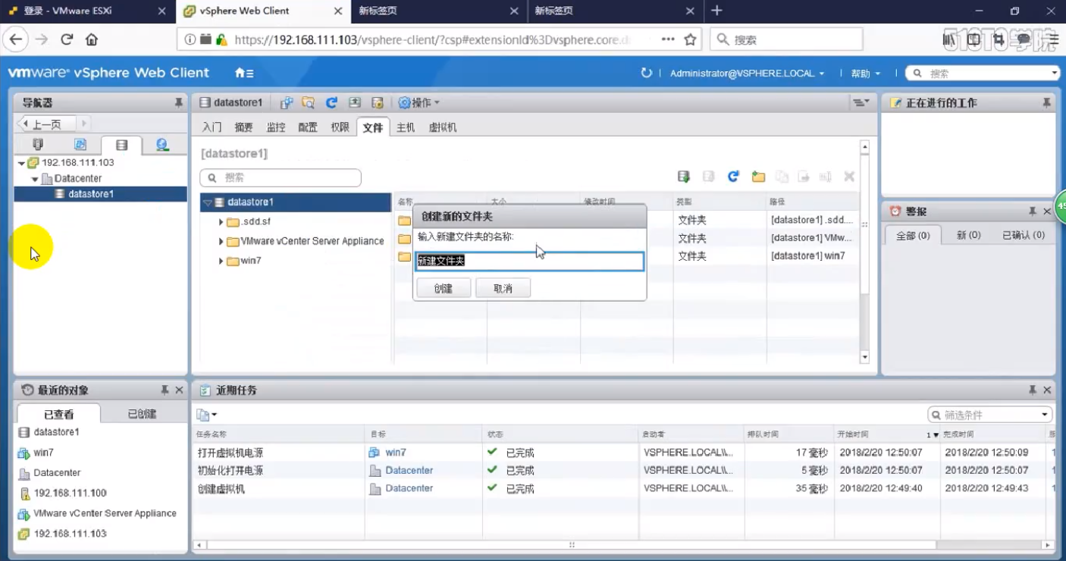Expand the .sdd.sf folder node
The image size is (1066, 561).
(221, 222)
